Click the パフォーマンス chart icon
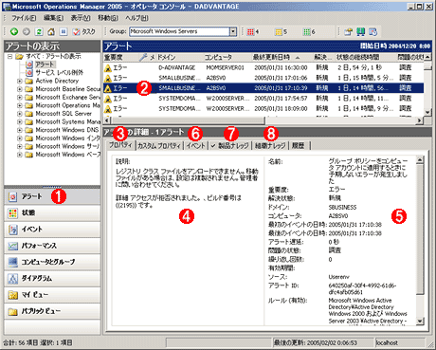The image size is (436, 350). (12, 246)
